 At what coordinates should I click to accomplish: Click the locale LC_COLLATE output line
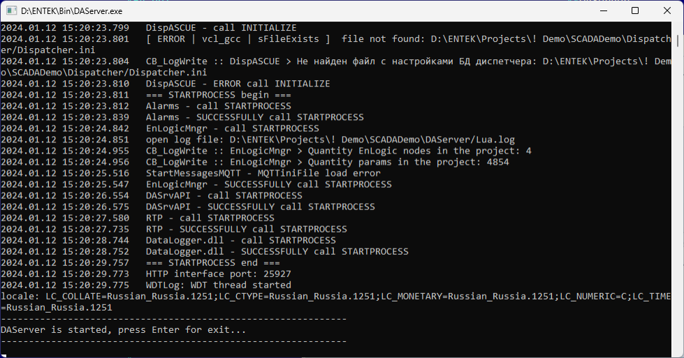pyautogui.click(x=335, y=296)
